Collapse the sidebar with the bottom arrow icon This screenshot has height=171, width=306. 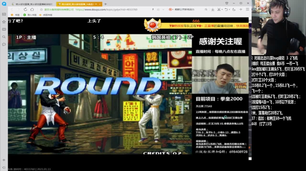(4, 167)
